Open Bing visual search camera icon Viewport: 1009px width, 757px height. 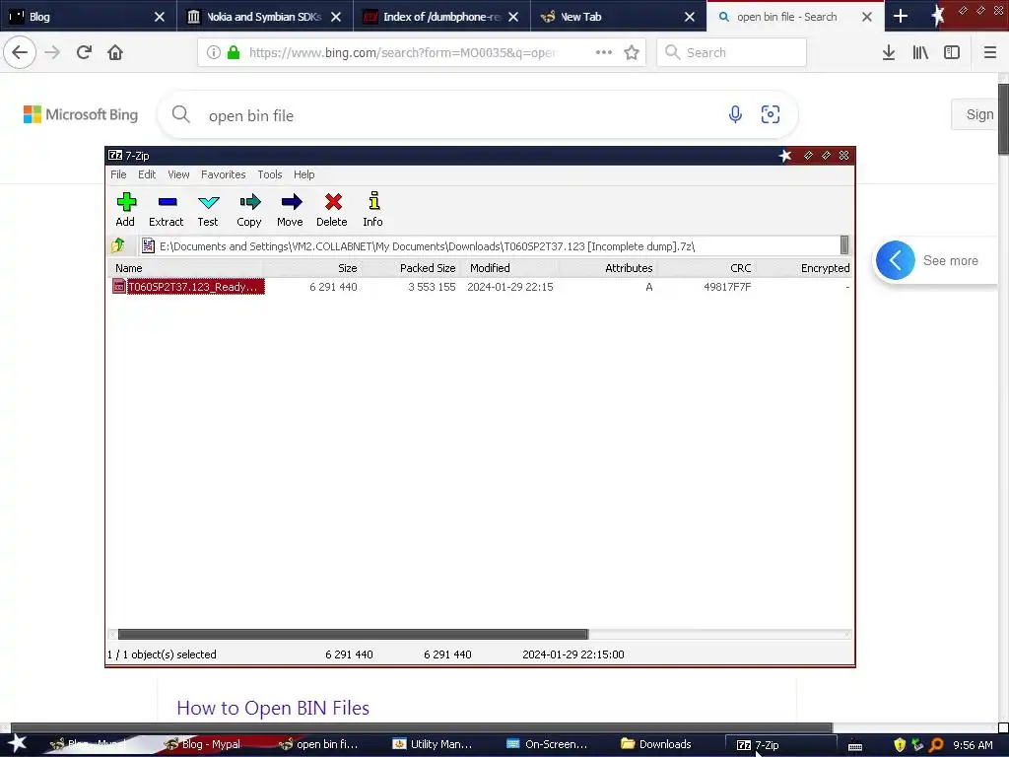point(771,114)
